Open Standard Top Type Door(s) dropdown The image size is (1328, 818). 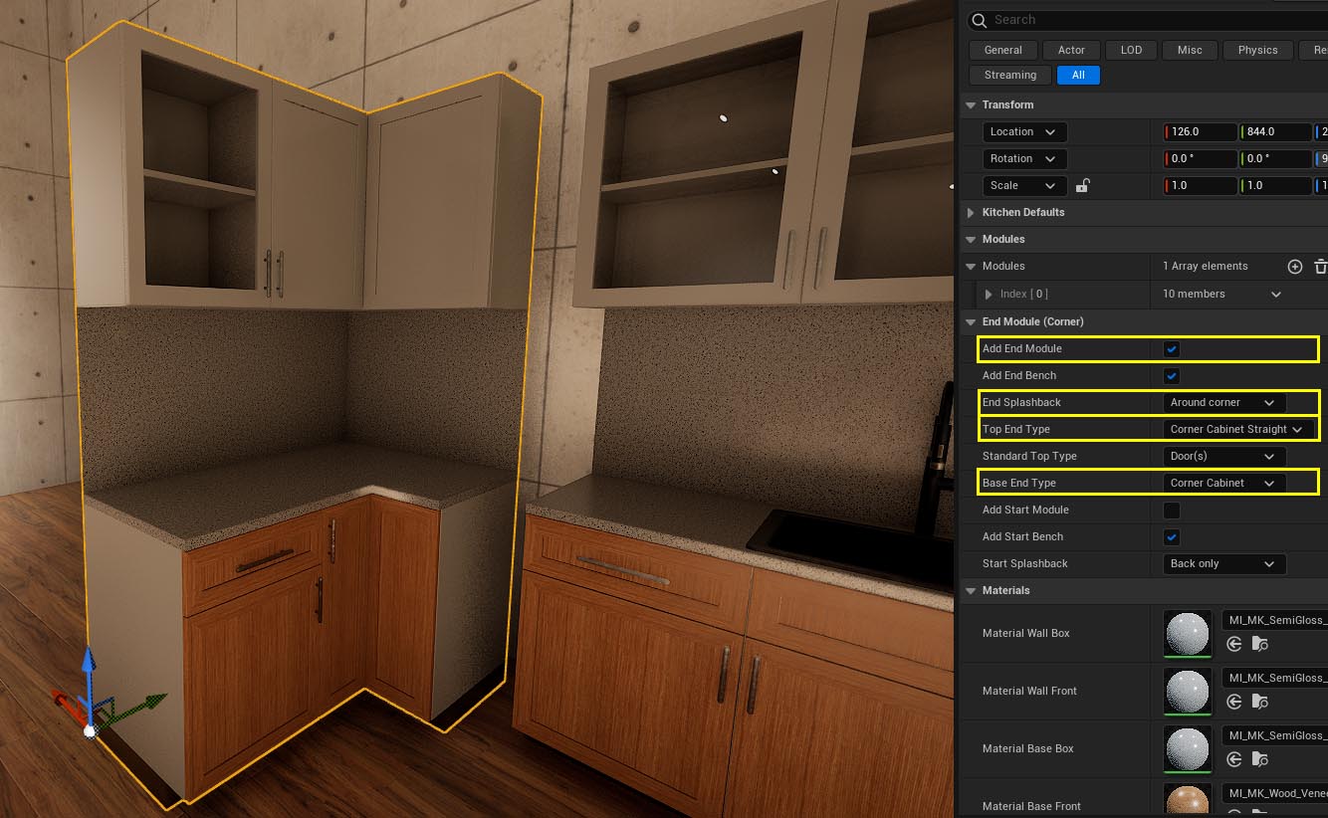click(x=1224, y=456)
